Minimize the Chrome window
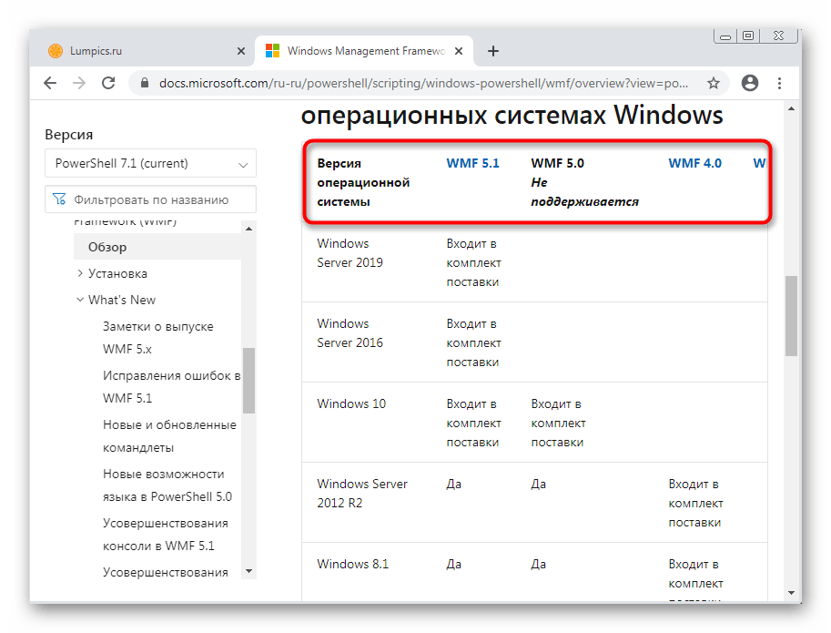The image size is (831, 633). click(x=725, y=36)
